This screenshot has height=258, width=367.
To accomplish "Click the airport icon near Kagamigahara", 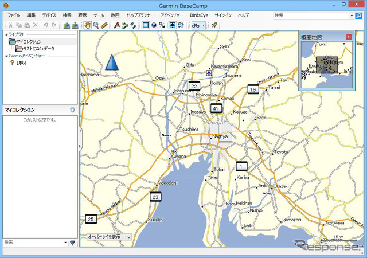I will [209, 73].
